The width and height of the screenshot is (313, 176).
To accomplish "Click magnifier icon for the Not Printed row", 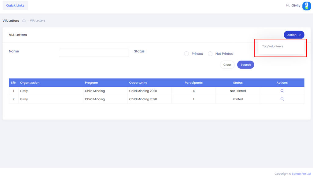I will 282,91.
